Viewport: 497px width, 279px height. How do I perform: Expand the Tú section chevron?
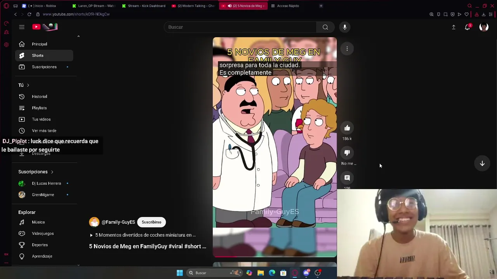pyautogui.click(x=28, y=85)
